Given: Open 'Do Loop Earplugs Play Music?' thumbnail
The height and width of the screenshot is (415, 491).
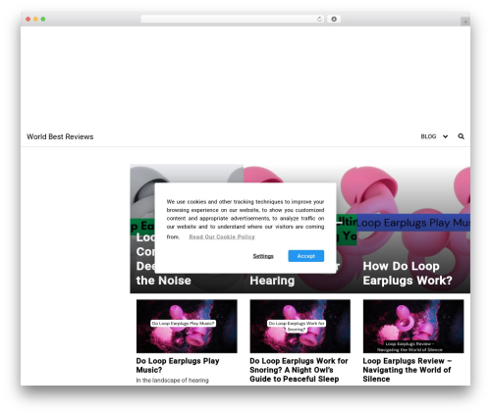Looking at the screenshot, I should (187, 326).
